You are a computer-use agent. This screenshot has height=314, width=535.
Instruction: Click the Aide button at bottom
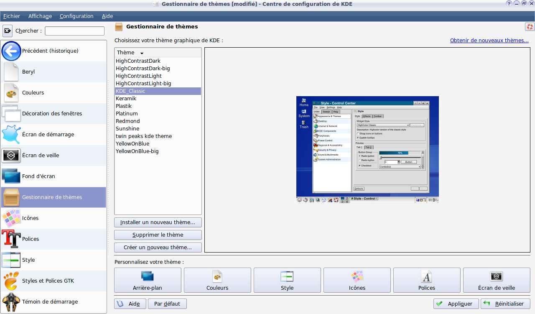tap(130, 304)
